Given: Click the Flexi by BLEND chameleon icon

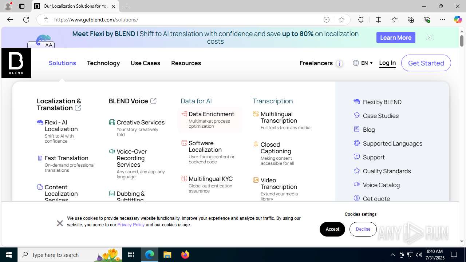Looking at the screenshot, I should click(x=357, y=102).
